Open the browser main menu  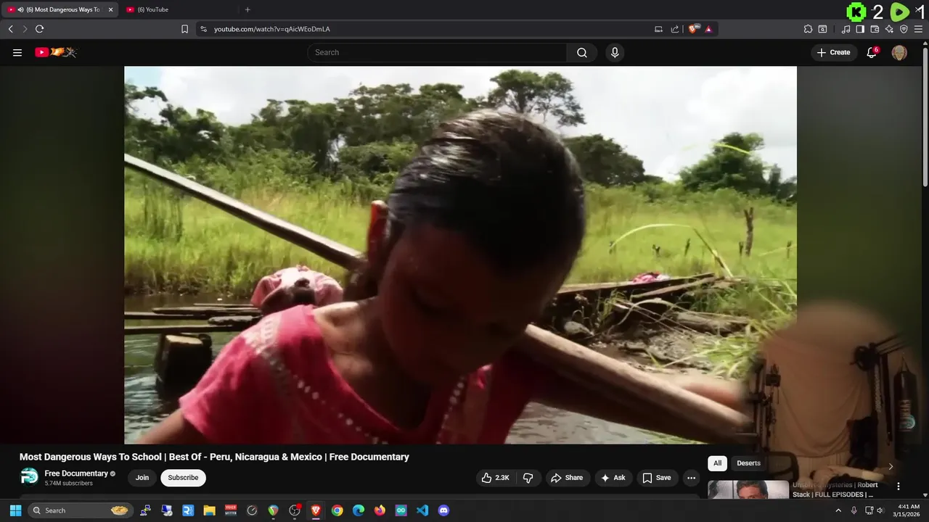(918, 29)
